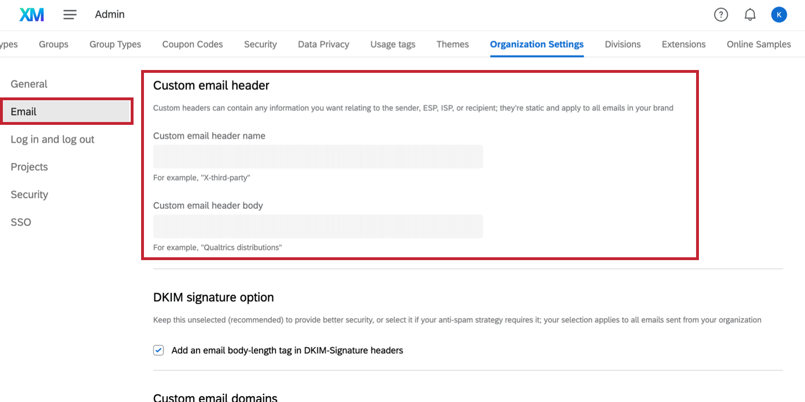This screenshot has height=402, width=805.
Task: Open the help question mark icon
Action: [721, 15]
